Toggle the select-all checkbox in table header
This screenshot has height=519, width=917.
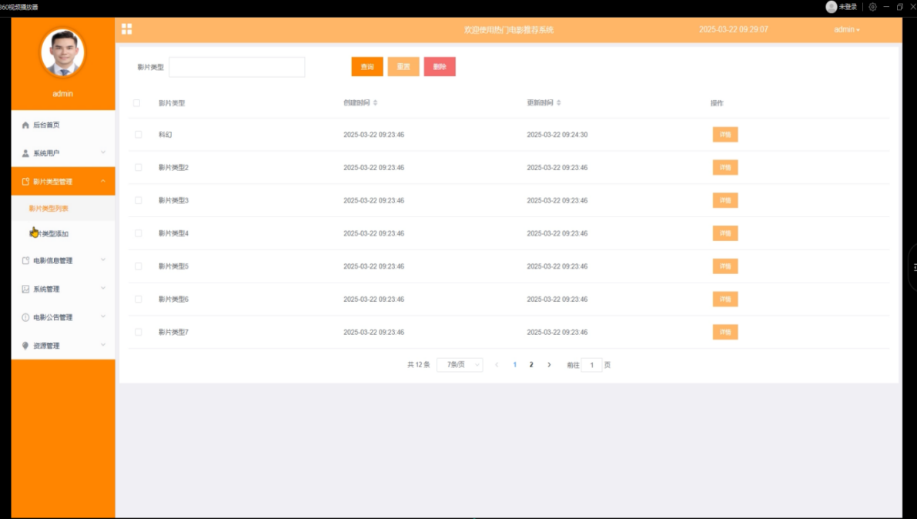pos(137,103)
